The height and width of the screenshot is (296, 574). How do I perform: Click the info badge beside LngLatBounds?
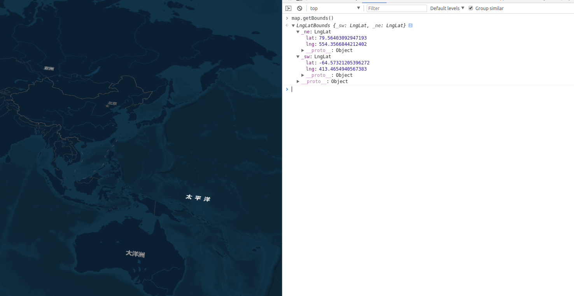[x=410, y=25]
